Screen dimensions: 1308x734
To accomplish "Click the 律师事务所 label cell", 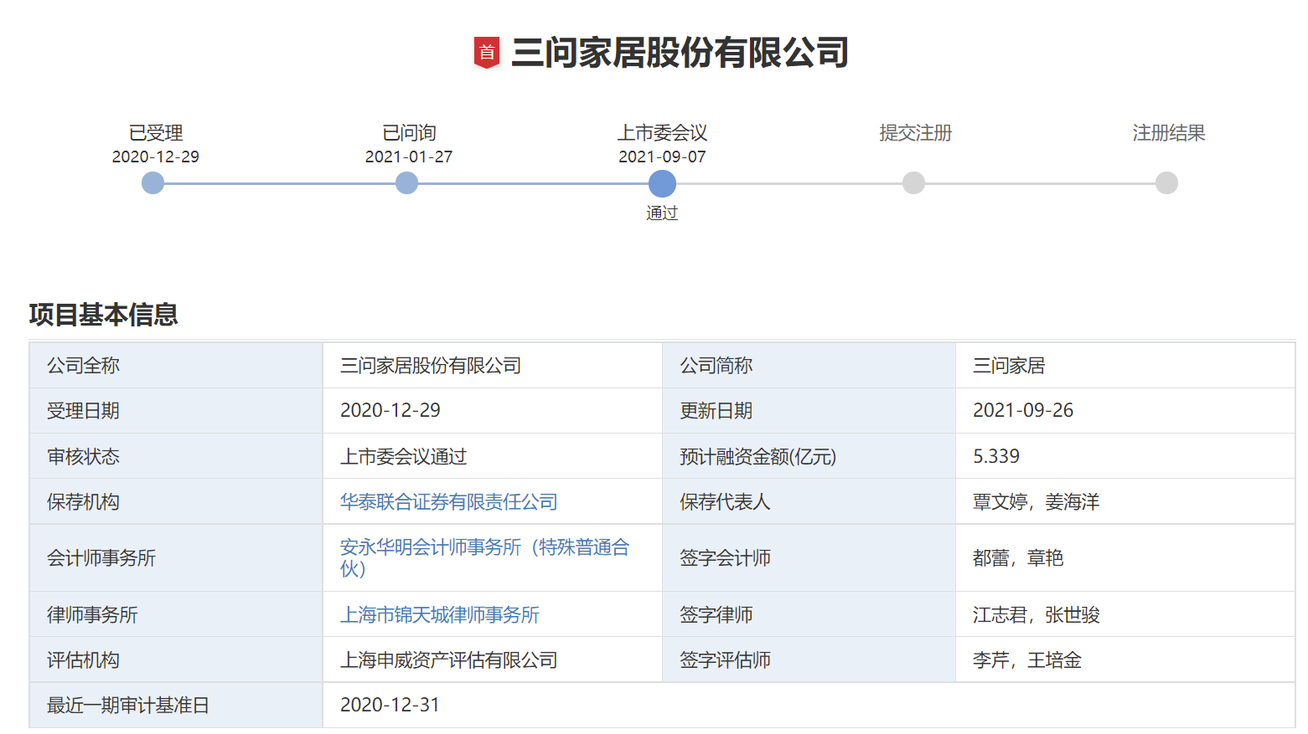I will (x=176, y=614).
